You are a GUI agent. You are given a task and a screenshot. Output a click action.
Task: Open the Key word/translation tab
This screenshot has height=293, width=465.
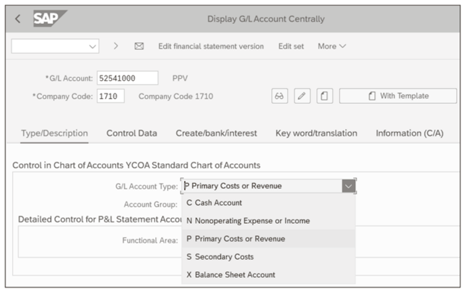[316, 133]
